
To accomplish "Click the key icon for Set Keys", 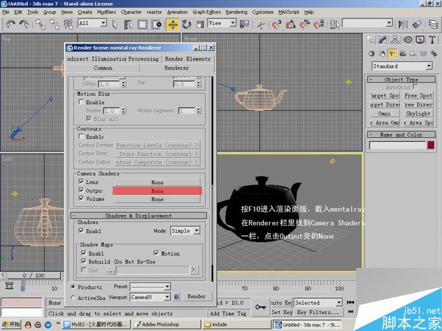I will 260,306.
